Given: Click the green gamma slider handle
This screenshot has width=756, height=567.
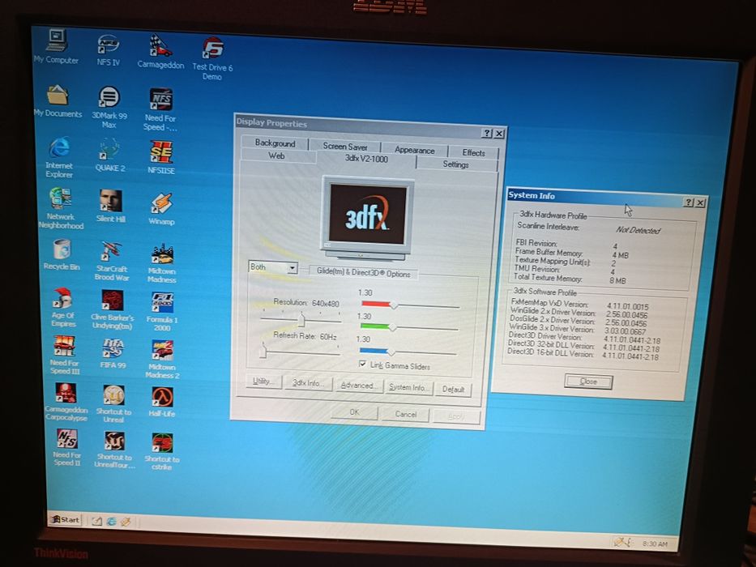Looking at the screenshot, I should (392, 327).
